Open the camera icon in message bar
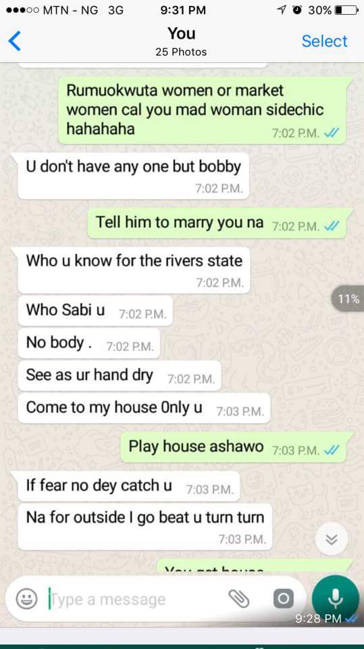This screenshot has width=364, height=649. click(x=284, y=598)
